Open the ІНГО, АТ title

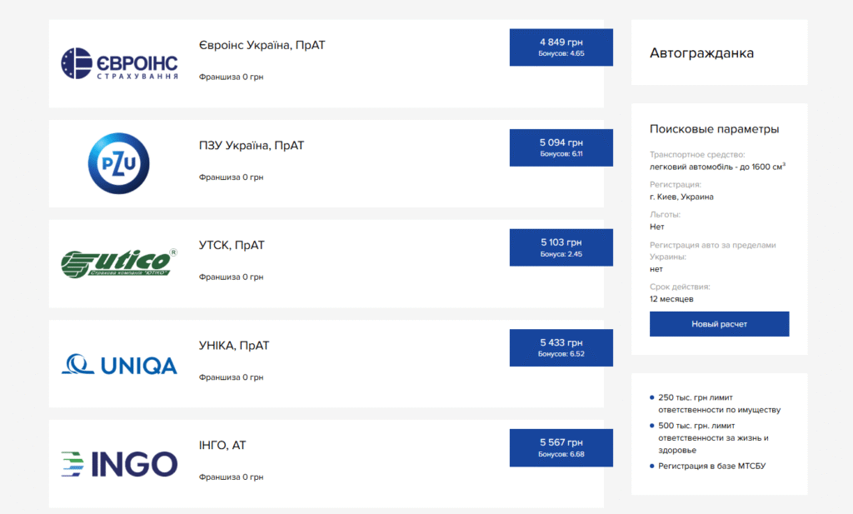(x=222, y=446)
